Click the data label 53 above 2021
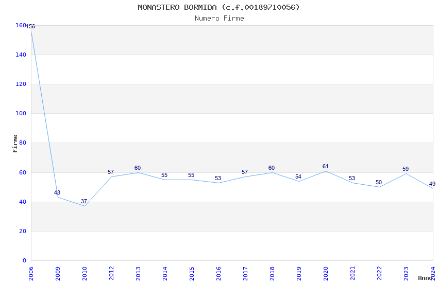This screenshot has width=438, height=283. click(x=352, y=178)
